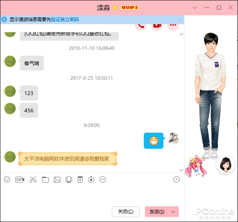Screen dimensions: 238x222
Task: Click the contact name in title bar
Action: [x=103, y=8]
